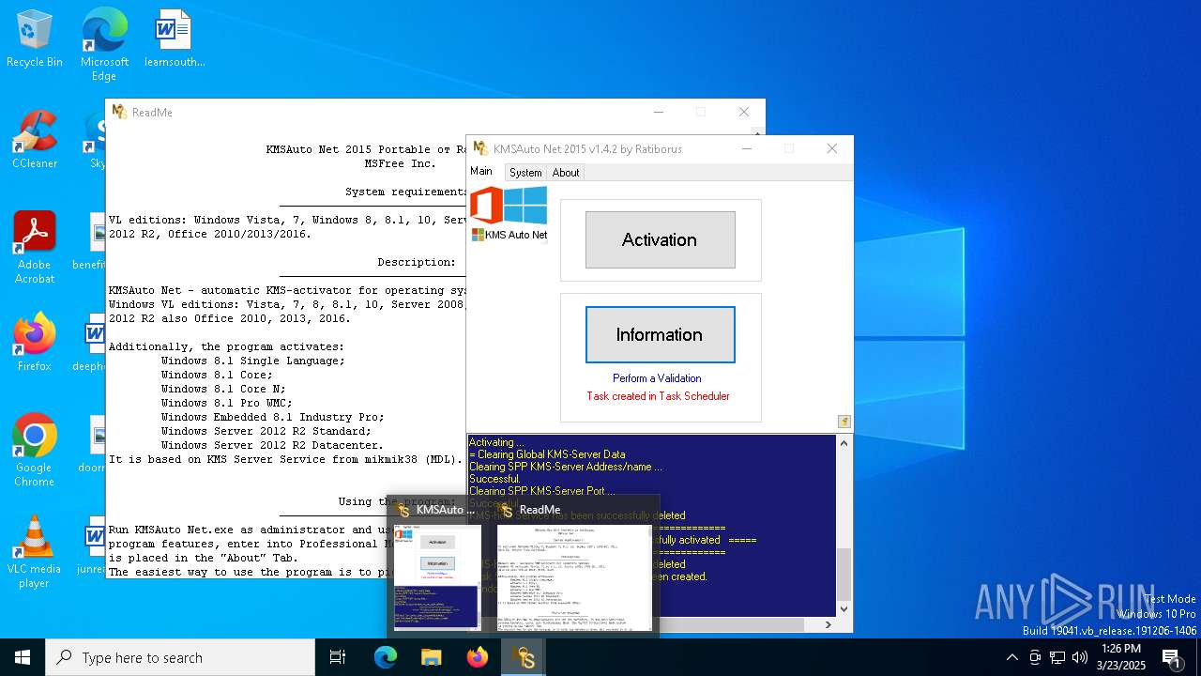Viewport: 1201px width, 676px height.
Task: Minimize the KMSAuto Net window
Action: tap(747, 148)
